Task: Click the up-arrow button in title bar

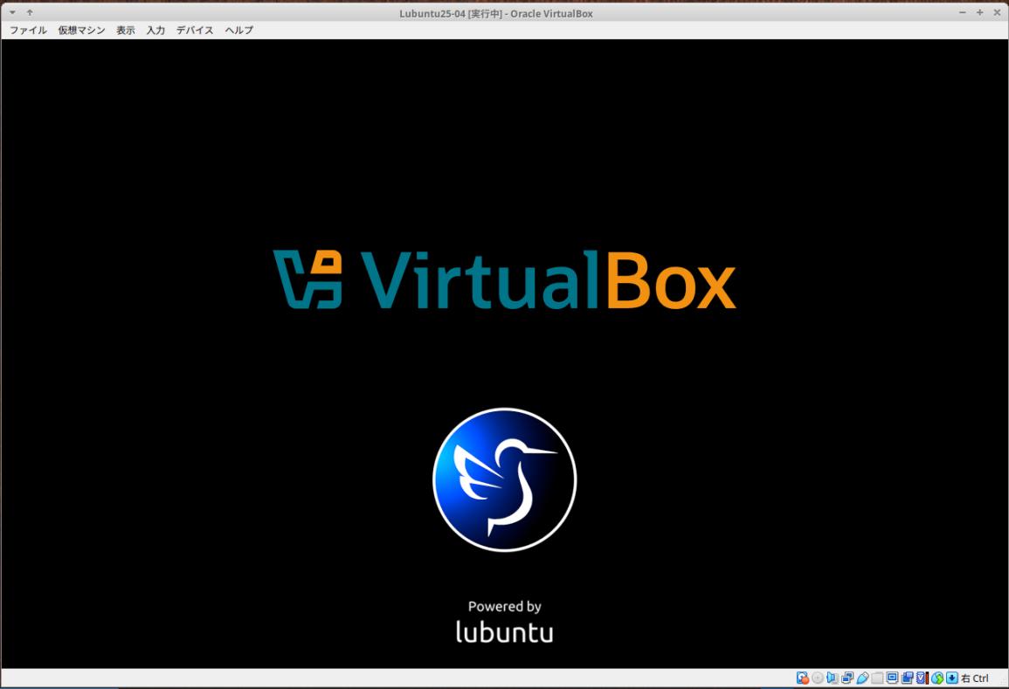Action: (30, 13)
